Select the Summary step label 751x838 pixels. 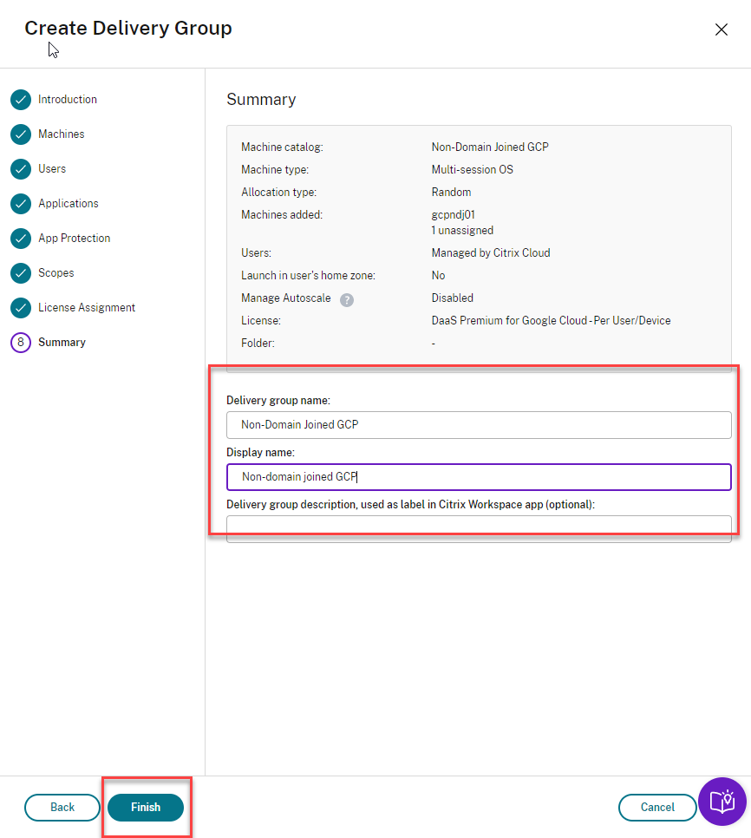tap(62, 342)
